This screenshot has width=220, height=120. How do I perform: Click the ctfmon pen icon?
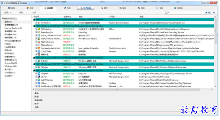tap(39, 77)
